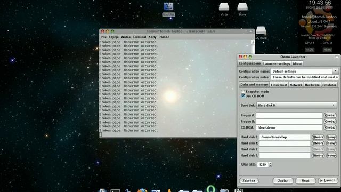The height and width of the screenshot is (192, 341).
Task: Select the Network tab
Action: 296,85
